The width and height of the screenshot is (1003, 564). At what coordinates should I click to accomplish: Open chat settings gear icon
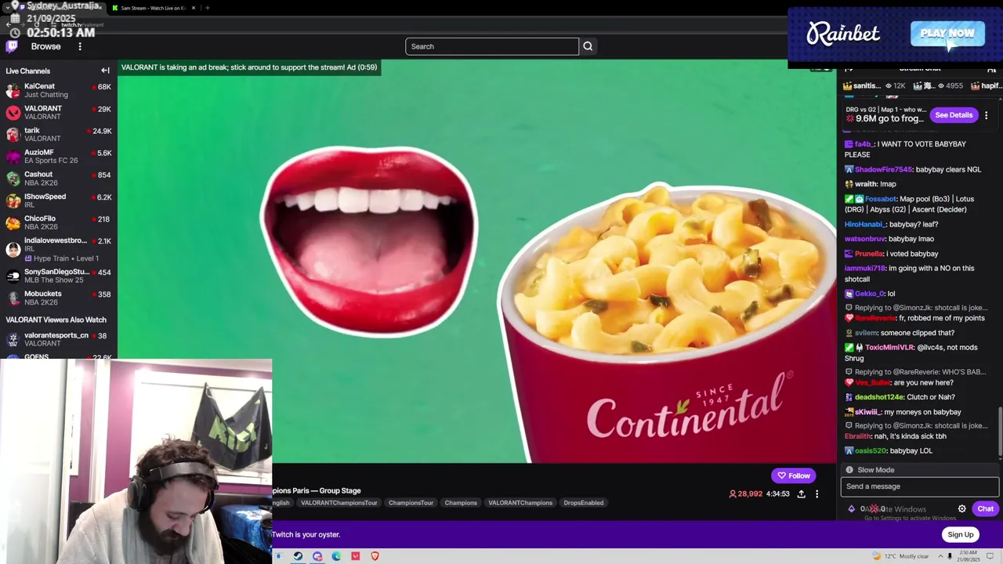click(x=962, y=509)
